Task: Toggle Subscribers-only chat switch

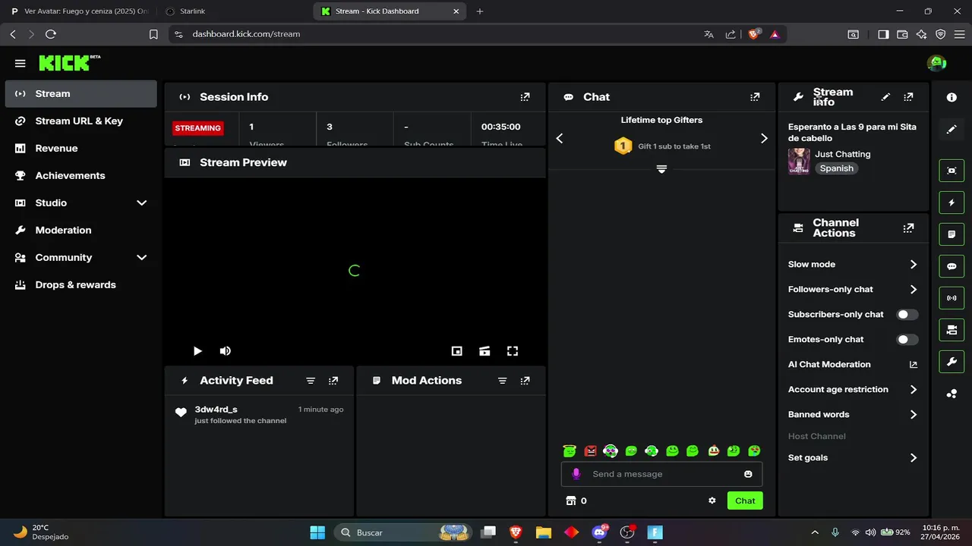Action: [907, 314]
